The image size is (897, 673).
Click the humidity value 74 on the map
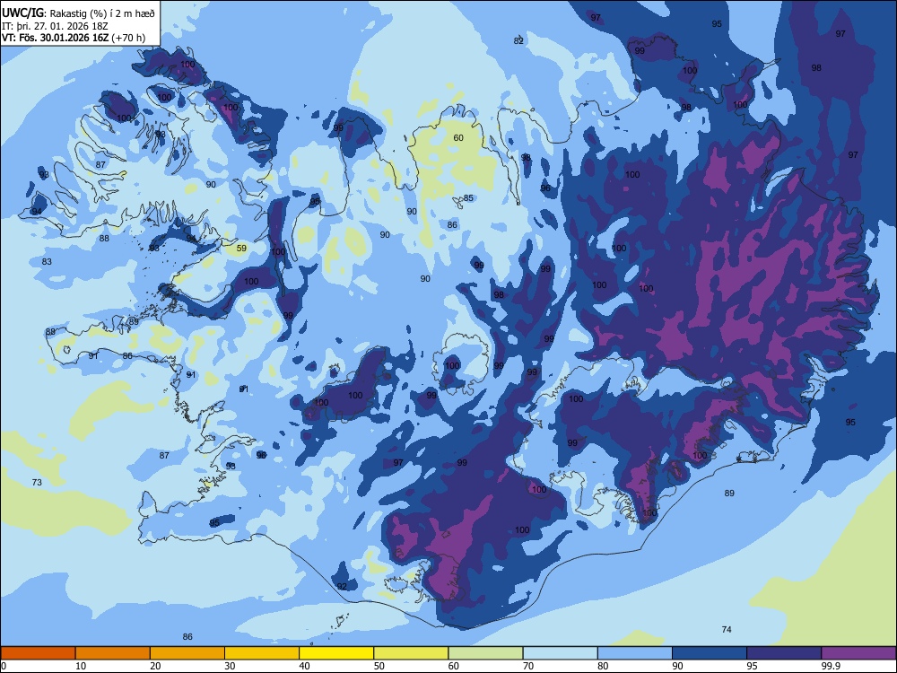point(727,630)
